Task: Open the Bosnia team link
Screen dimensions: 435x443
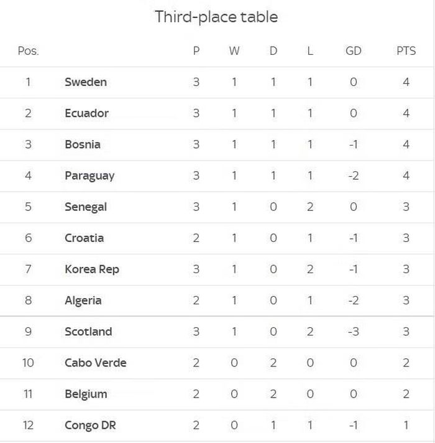Action: 83,144
